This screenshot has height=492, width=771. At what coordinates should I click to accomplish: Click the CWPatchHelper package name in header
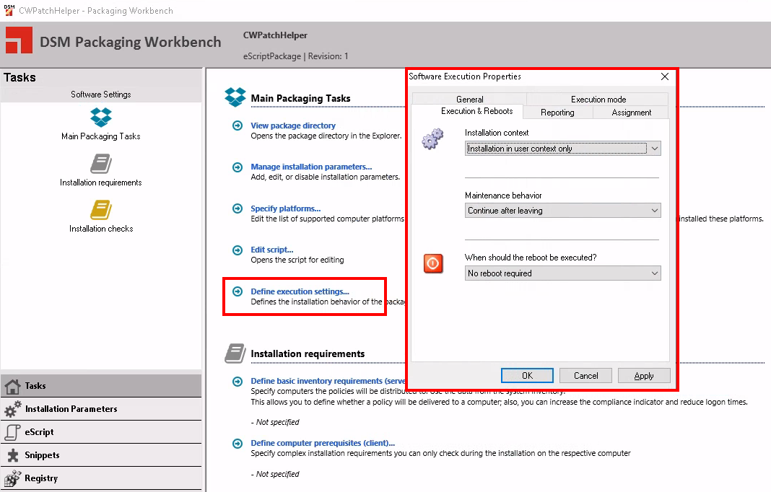click(x=275, y=35)
